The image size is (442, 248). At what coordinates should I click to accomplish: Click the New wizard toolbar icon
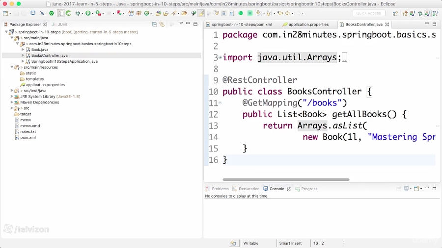pos(5,13)
